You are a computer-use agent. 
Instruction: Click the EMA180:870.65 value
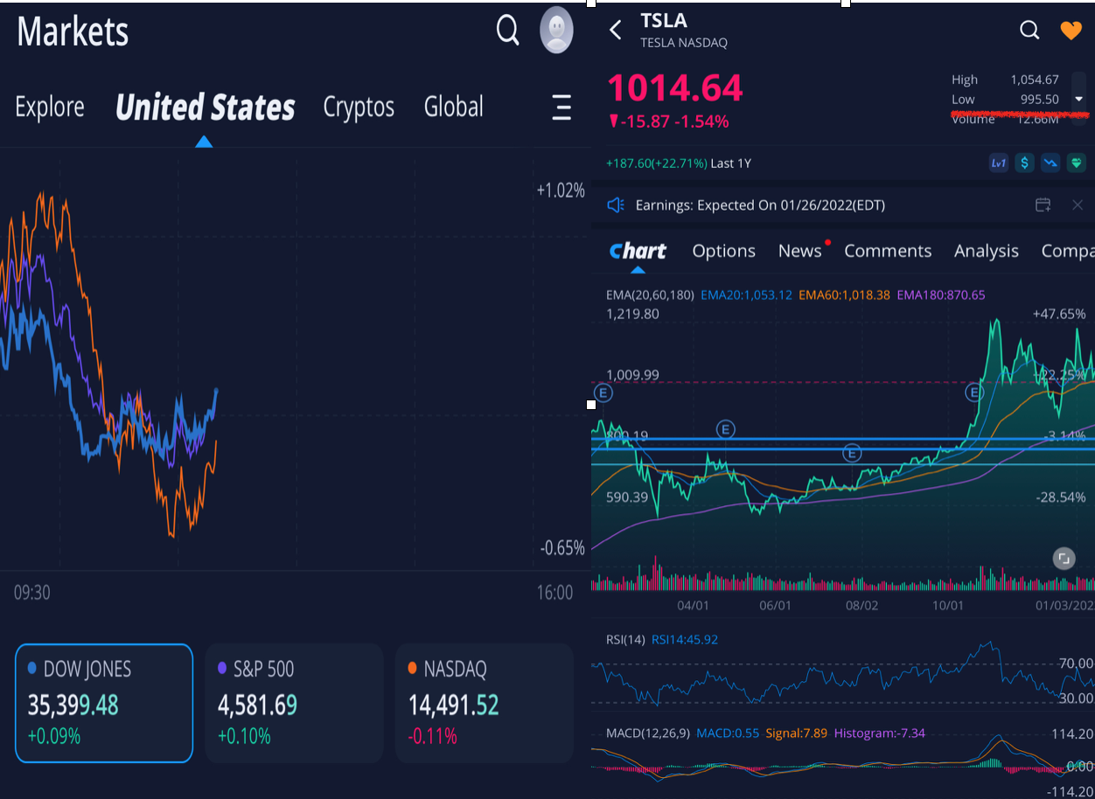(940, 295)
